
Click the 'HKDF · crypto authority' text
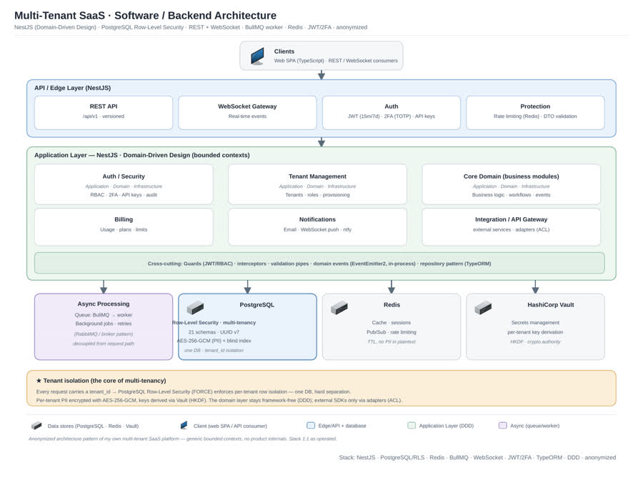535,341
